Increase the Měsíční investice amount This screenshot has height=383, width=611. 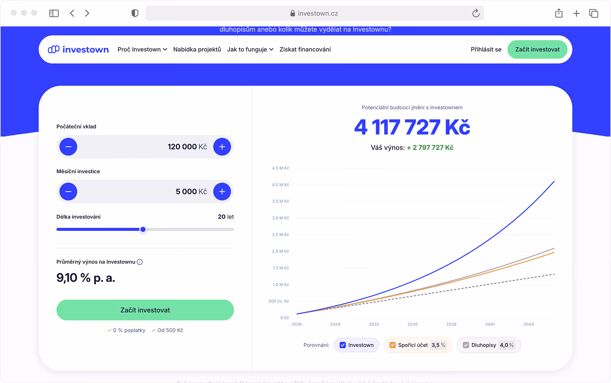[222, 191]
